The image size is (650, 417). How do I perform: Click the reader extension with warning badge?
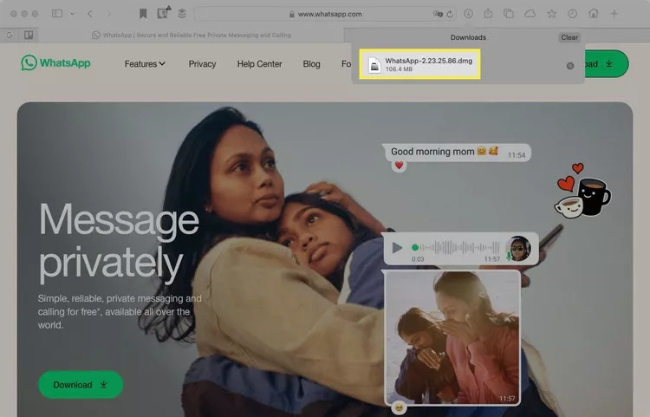click(x=163, y=13)
